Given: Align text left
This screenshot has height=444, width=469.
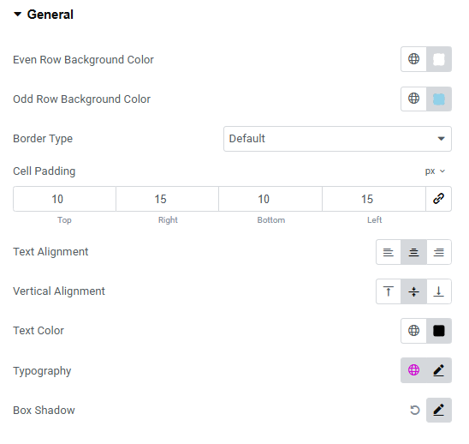Looking at the screenshot, I should pos(389,252).
